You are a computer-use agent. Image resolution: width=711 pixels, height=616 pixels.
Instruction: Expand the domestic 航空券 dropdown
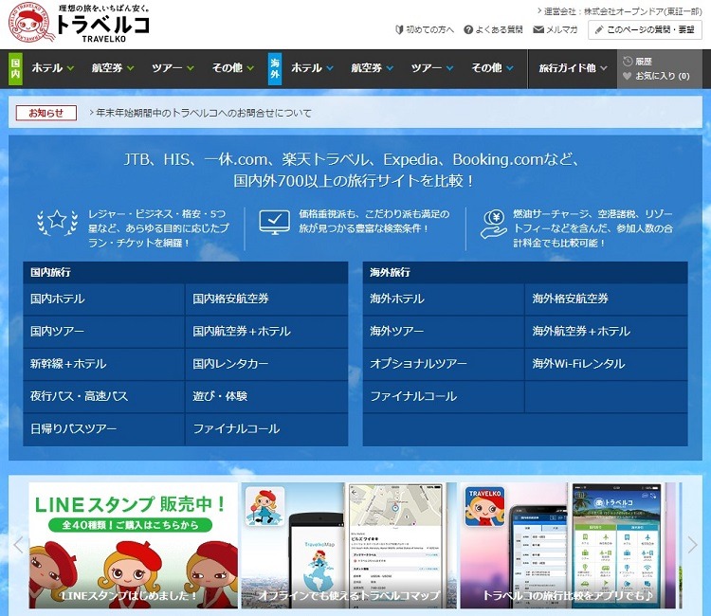[113, 68]
